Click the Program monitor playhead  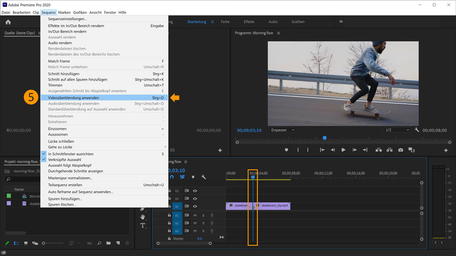coord(324,138)
